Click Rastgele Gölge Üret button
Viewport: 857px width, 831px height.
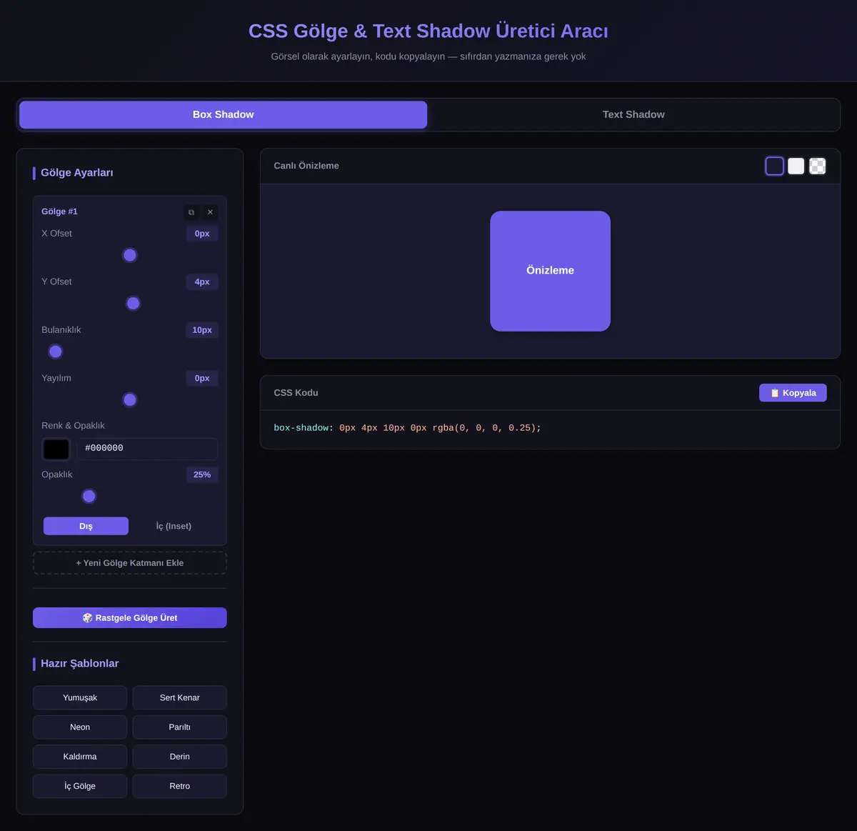tap(130, 618)
